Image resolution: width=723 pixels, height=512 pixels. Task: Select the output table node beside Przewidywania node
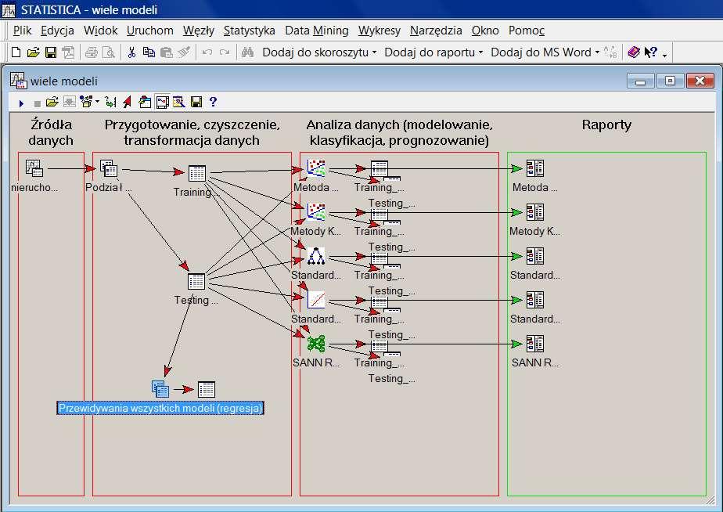click(x=206, y=389)
